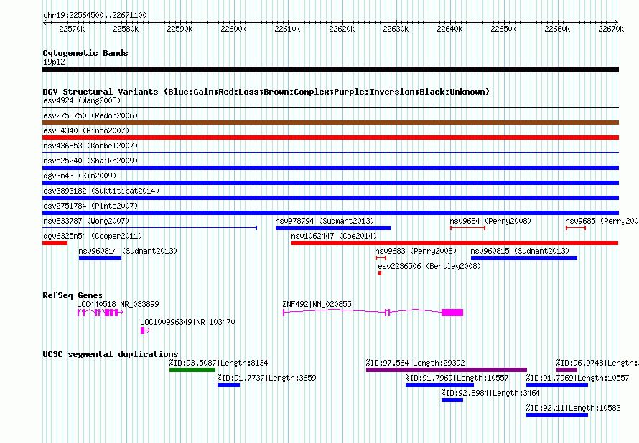Select the purple 96.9748% ID duplication bar
This screenshot has width=639, height=443.
tap(567, 370)
